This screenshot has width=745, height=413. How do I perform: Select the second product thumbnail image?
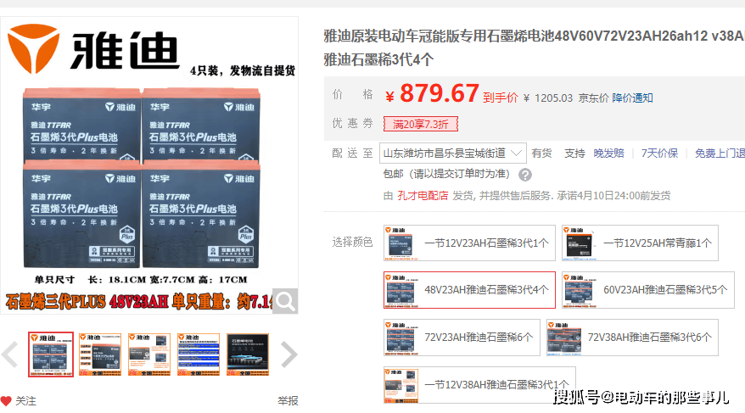100,354
